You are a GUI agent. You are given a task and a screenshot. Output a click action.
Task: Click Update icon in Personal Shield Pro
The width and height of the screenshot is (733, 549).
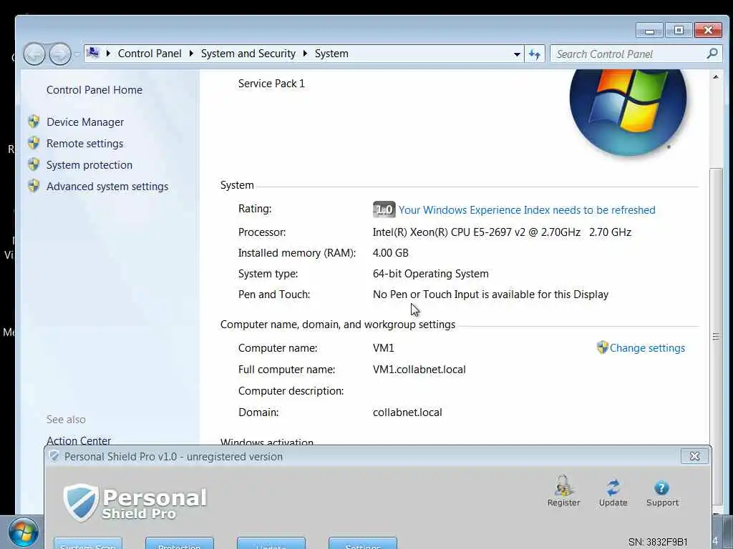pos(613,493)
